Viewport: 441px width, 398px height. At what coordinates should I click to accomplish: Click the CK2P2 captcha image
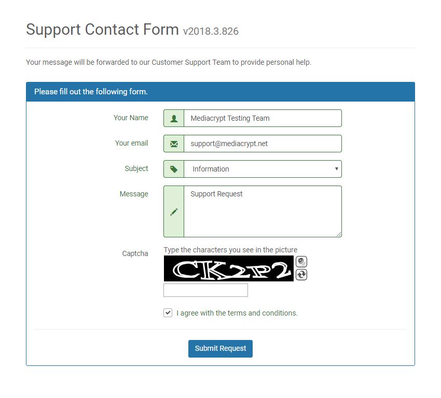click(x=229, y=268)
